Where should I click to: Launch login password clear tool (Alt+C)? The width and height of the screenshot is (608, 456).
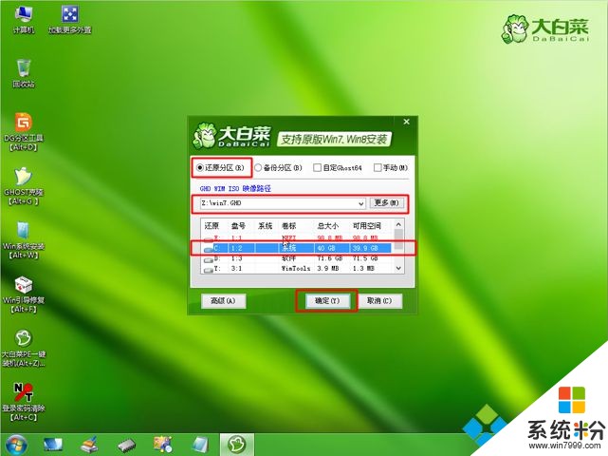pyautogui.click(x=24, y=402)
